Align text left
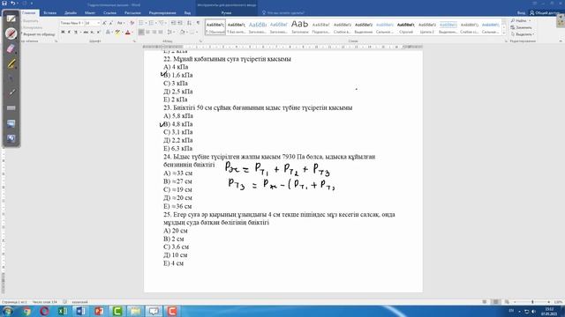The width and height of the screenshot is (565, 317). tap(141, 33)
